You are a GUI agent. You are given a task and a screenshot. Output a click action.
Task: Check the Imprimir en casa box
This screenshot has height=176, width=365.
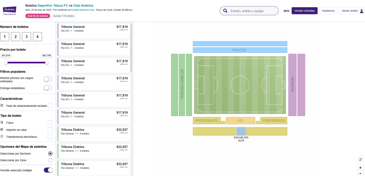point(50,130)
